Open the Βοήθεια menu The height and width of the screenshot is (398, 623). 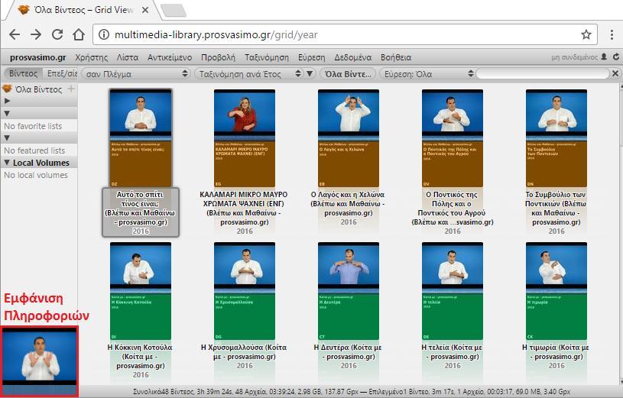[x=396, y=57]
